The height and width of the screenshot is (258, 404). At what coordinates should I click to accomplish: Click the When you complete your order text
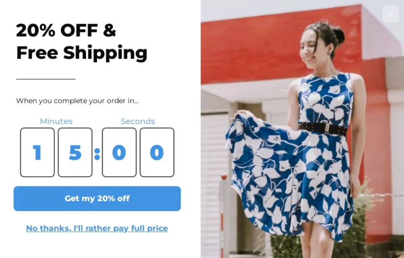(77, 101)
